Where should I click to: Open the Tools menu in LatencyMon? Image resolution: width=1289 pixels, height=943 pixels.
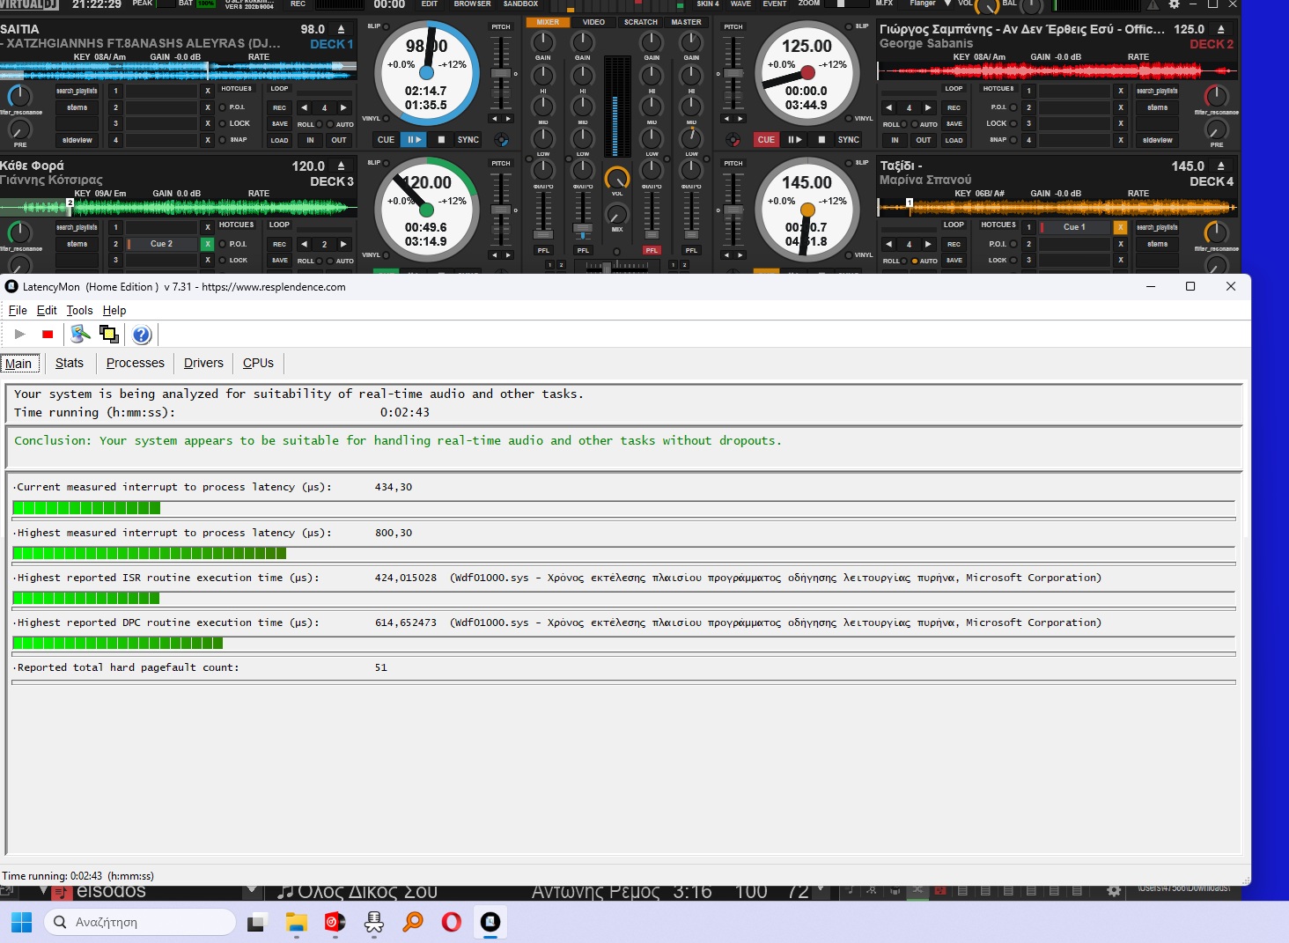[79, 310]
